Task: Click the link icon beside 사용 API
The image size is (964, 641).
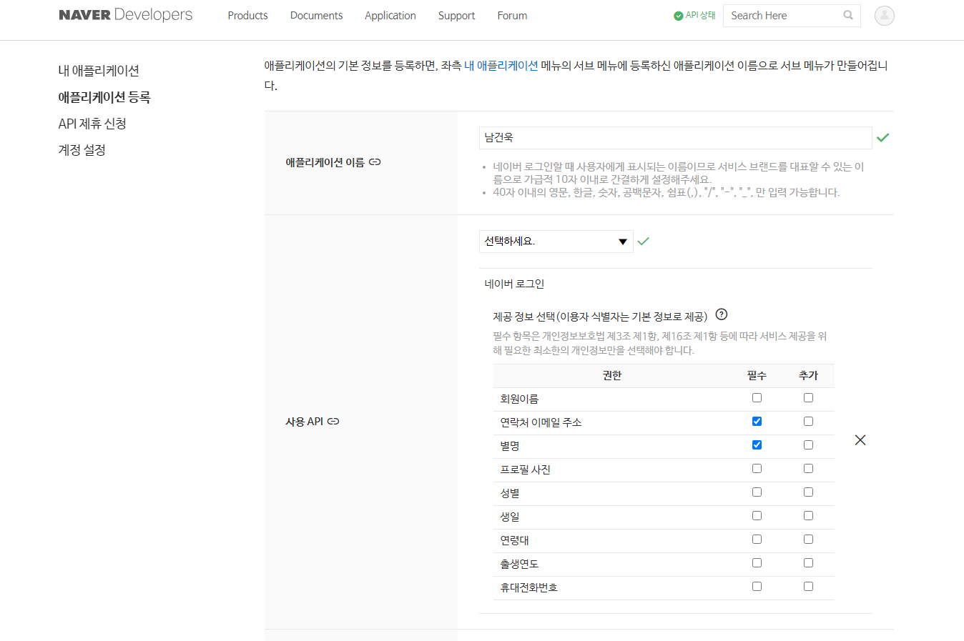Action: tap(333, 422)
